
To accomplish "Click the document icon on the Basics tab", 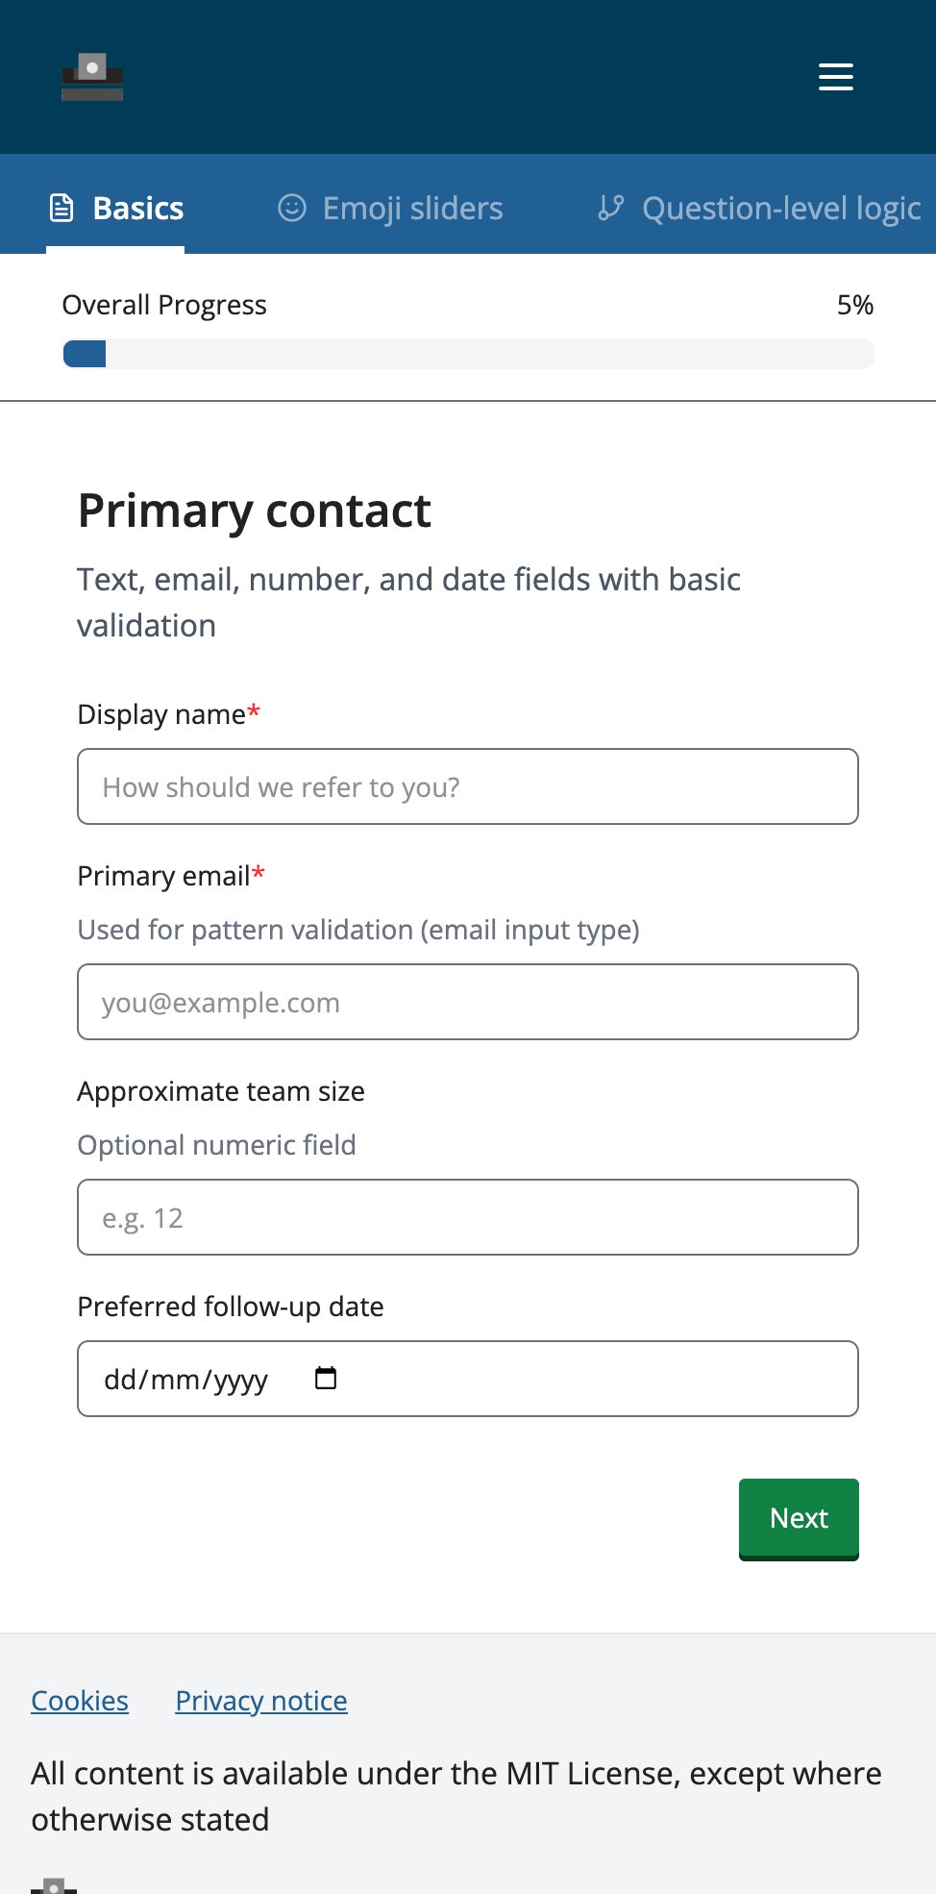I will (x=62, y=208).
